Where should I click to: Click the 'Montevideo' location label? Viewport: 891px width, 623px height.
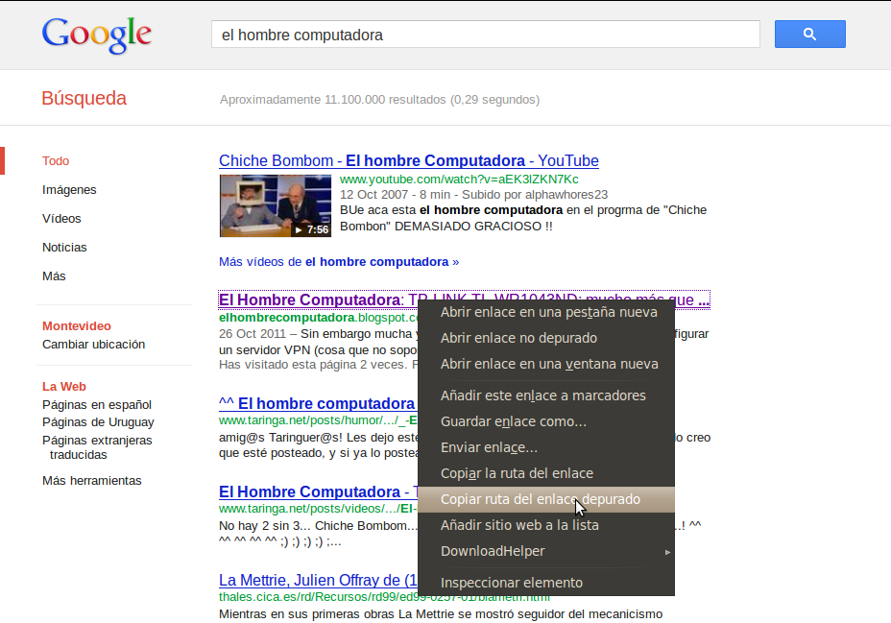tap(77, 326)
